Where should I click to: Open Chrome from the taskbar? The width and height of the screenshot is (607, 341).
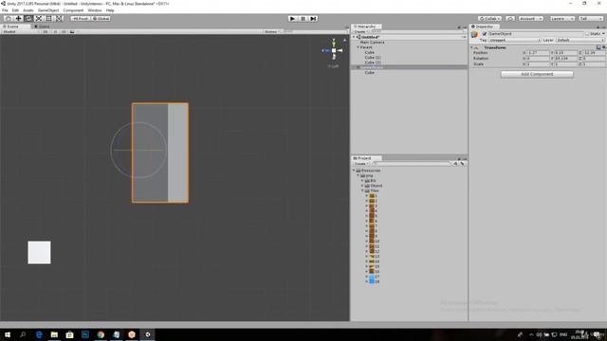pyautogui.click(x=101, y=334)
